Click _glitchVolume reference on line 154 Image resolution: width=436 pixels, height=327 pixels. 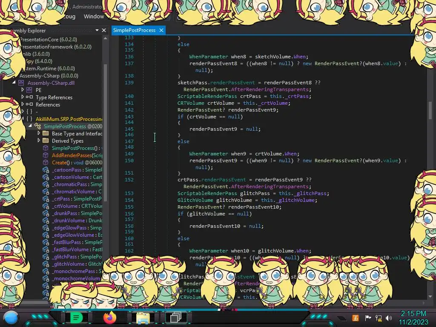tap(296, 200)
